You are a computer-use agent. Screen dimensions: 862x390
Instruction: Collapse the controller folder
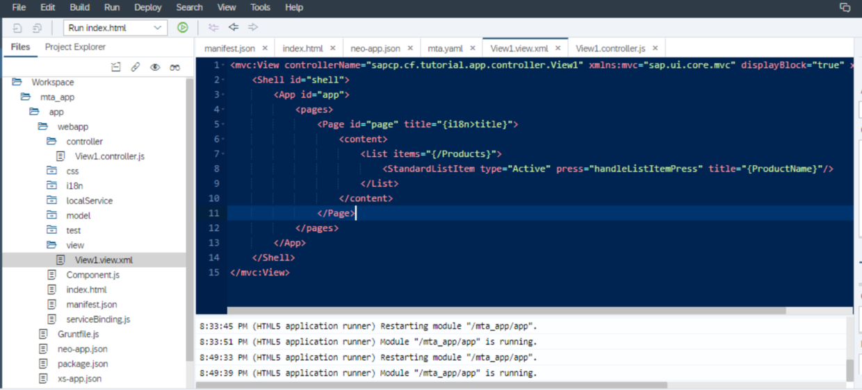tap(51, 142)
